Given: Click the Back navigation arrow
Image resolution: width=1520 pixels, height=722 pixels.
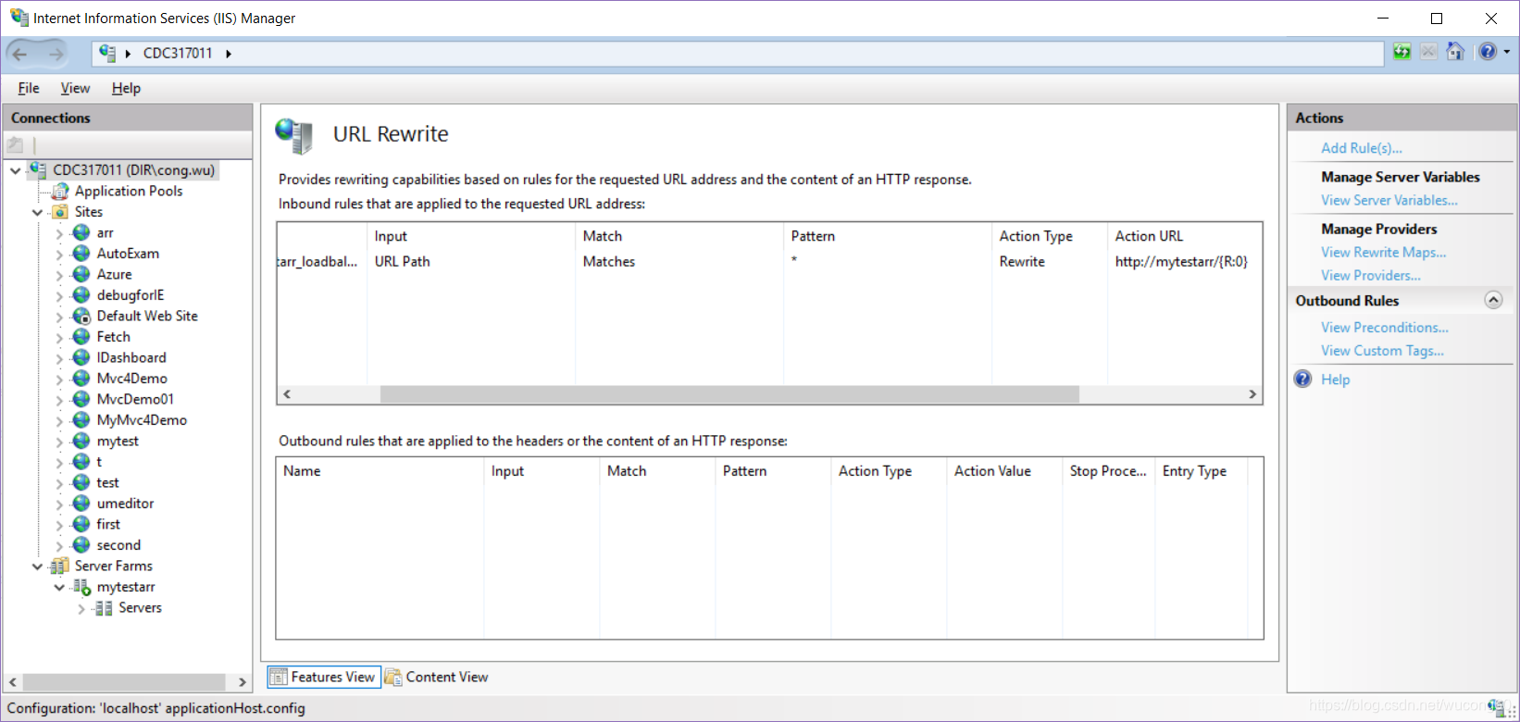Looking at the screenshot, I should 20,54.
